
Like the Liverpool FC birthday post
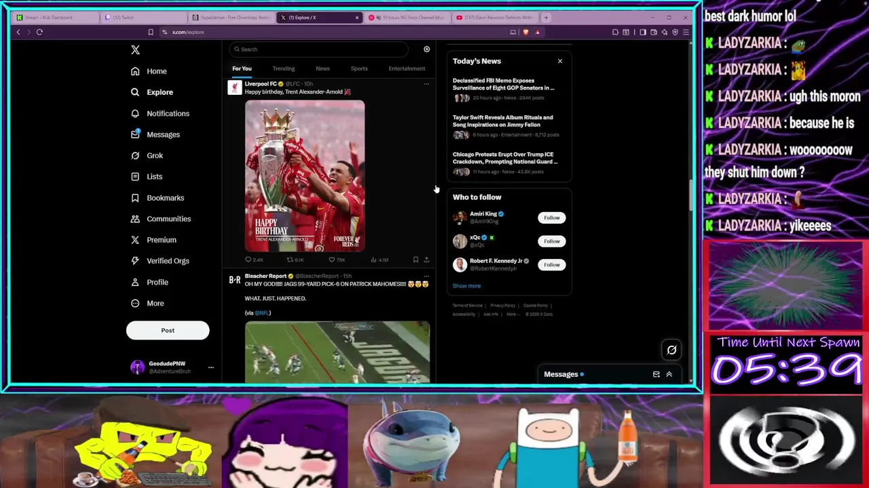pos(337,260)
